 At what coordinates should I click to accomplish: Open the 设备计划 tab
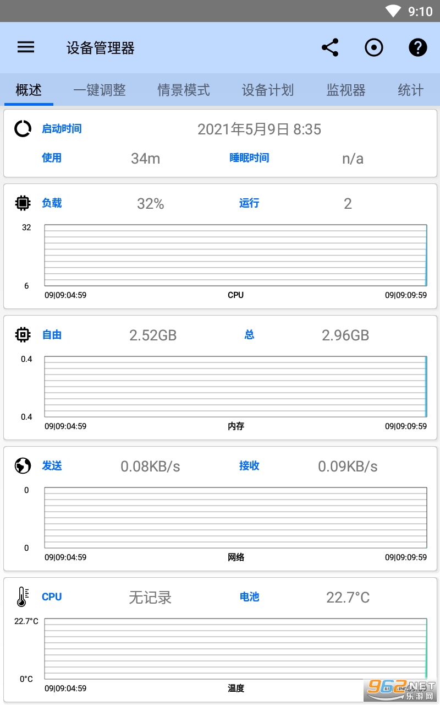pyautogui.click(x=268, y=90)
